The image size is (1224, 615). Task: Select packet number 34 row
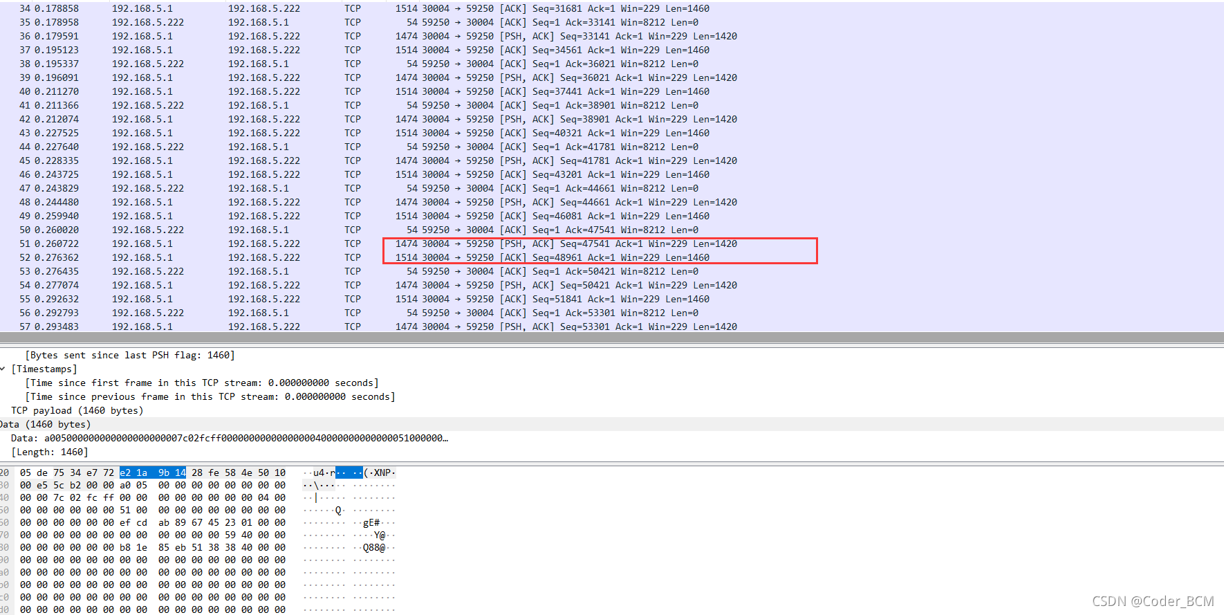click(x=612, y=8)
